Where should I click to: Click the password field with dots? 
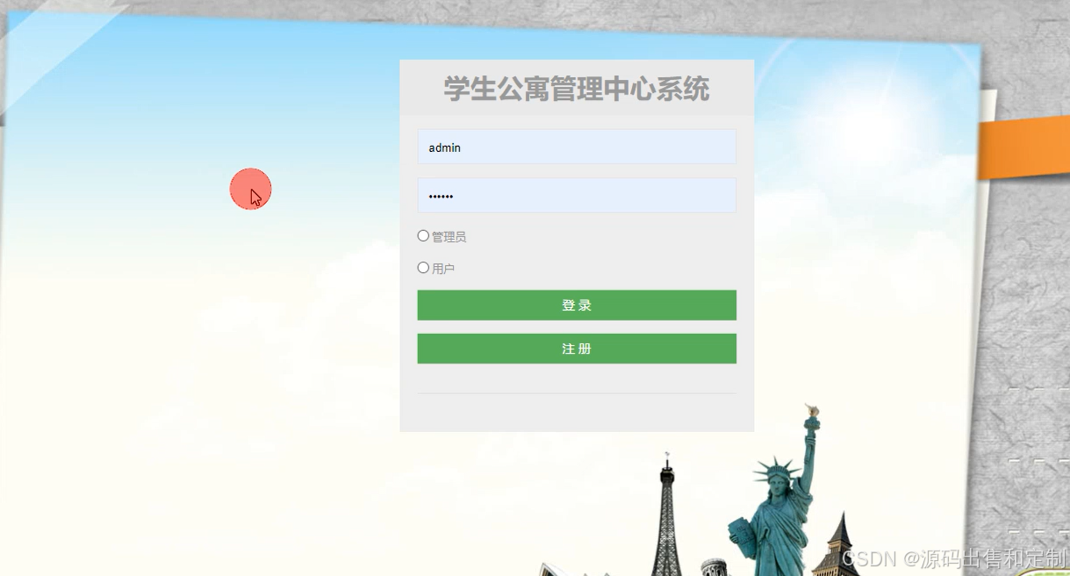(577, 196)
